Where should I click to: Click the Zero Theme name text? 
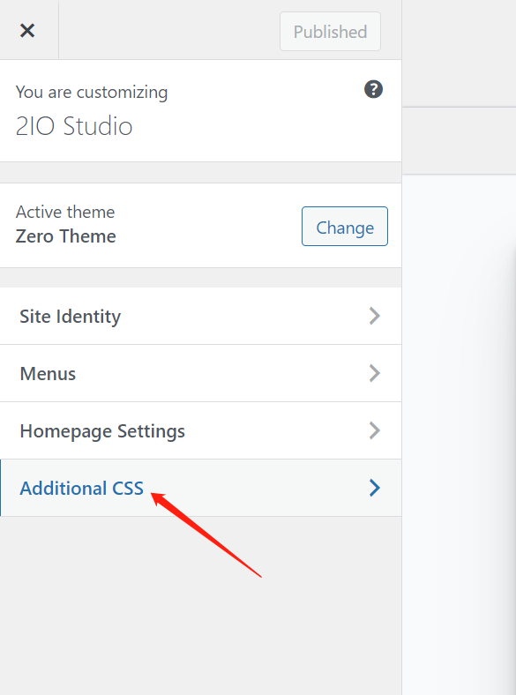[65, 236]
